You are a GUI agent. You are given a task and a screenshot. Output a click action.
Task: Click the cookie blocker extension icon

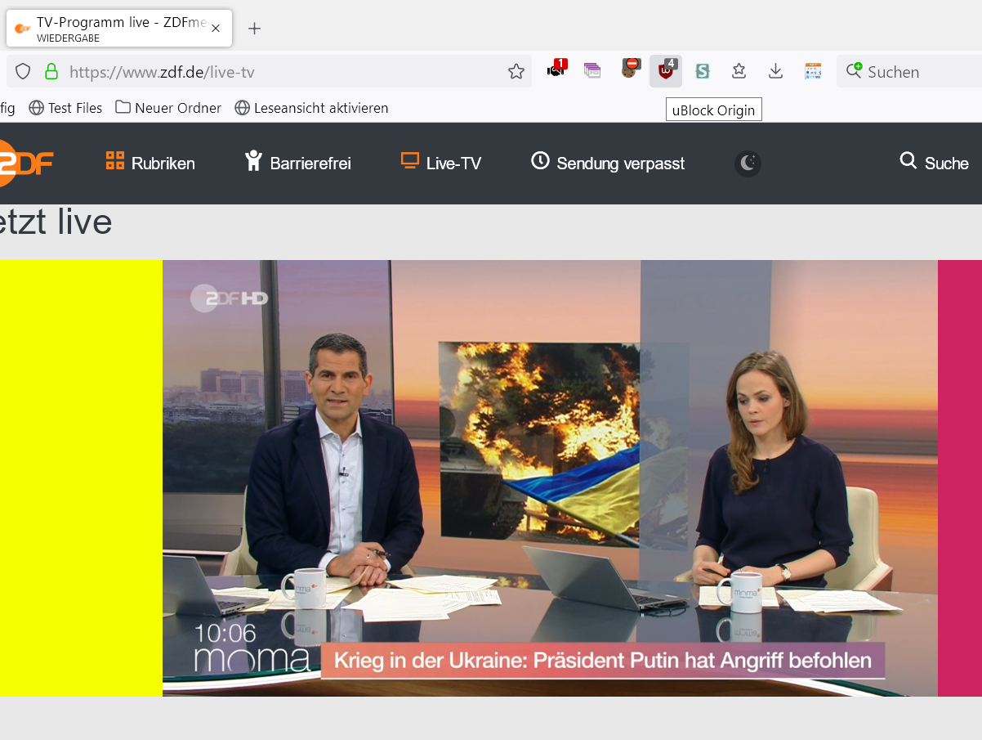(629, 70)
